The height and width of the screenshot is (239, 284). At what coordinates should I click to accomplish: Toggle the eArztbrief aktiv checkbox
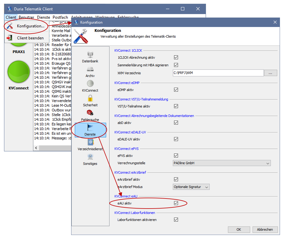(176, 179)
